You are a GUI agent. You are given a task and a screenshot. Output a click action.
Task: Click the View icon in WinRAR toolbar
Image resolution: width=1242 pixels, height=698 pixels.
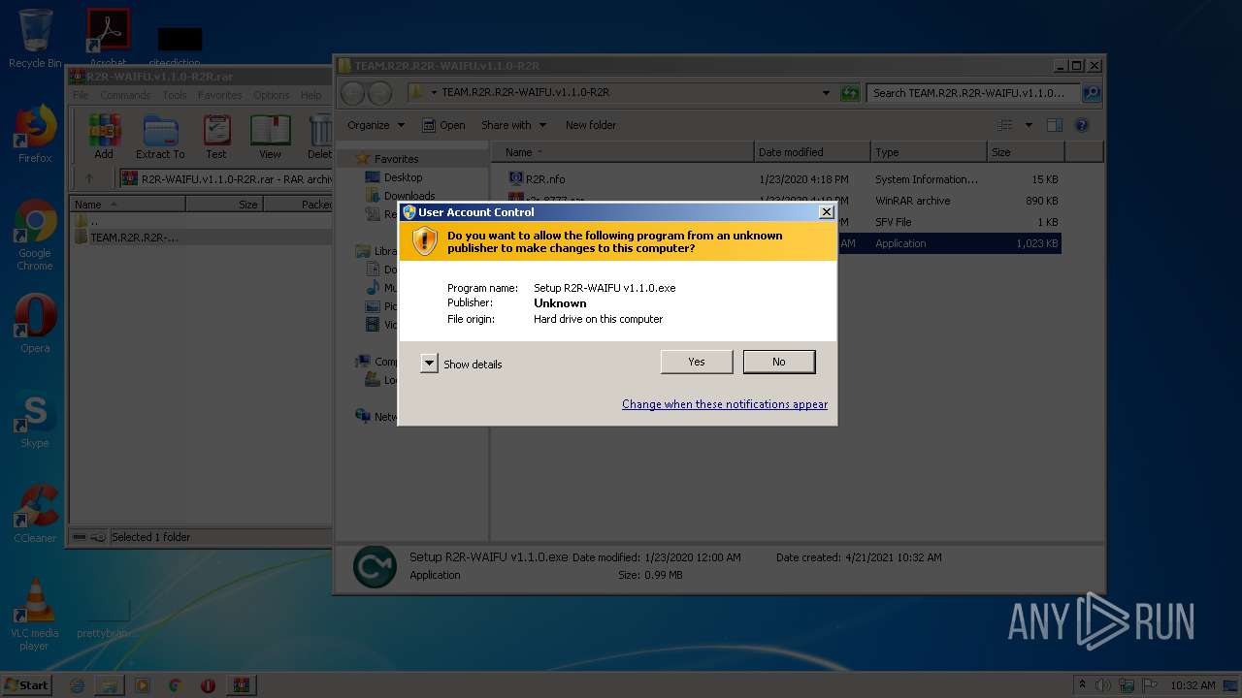coord(270,137)
